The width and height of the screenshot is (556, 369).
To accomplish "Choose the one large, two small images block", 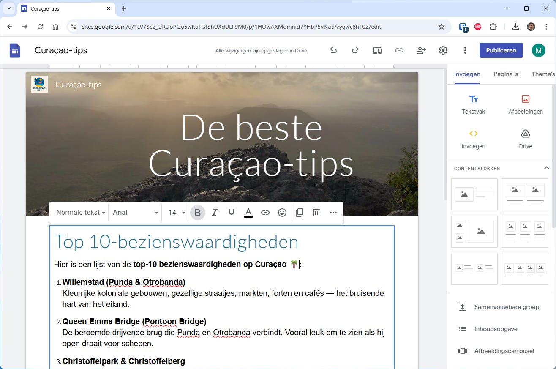I will (x=474, y=232).
